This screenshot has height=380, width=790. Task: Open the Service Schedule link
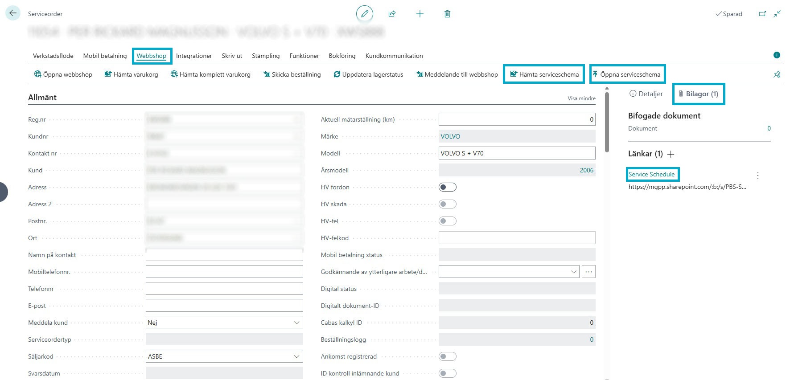[x=651, y=174]
